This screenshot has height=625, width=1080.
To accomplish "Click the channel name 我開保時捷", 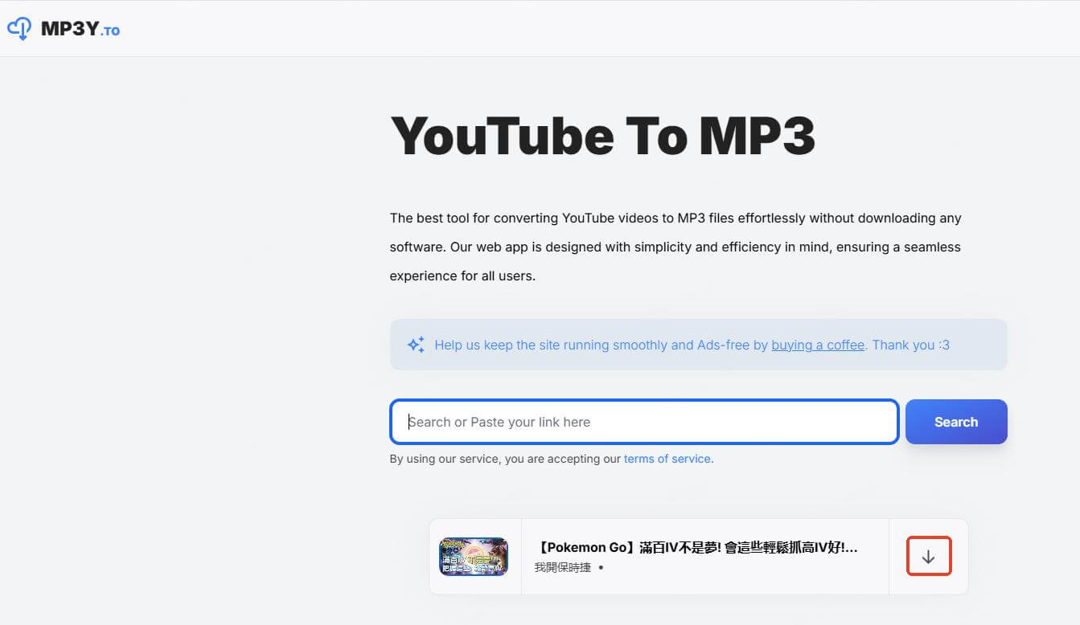I will [563, 568].
